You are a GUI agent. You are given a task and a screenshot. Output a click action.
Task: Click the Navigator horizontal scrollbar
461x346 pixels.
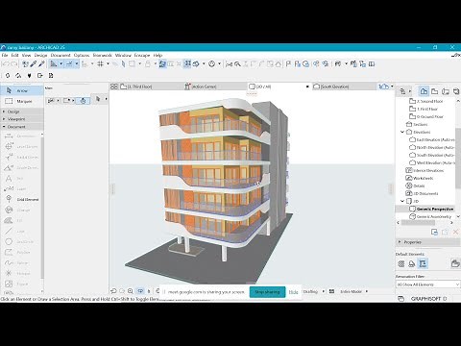418,223
